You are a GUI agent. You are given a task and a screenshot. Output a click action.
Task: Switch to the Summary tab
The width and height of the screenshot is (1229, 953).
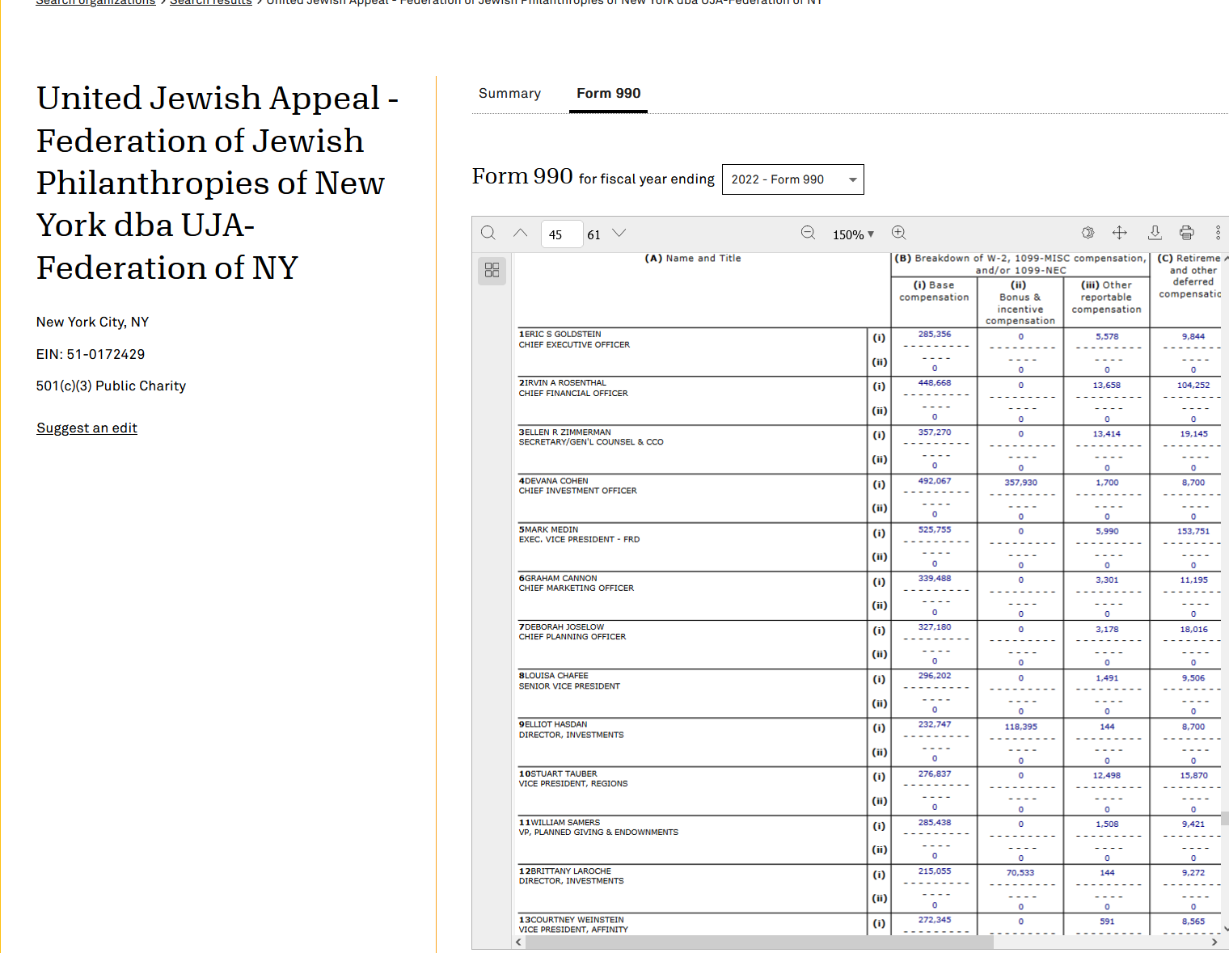coord(509,94)
